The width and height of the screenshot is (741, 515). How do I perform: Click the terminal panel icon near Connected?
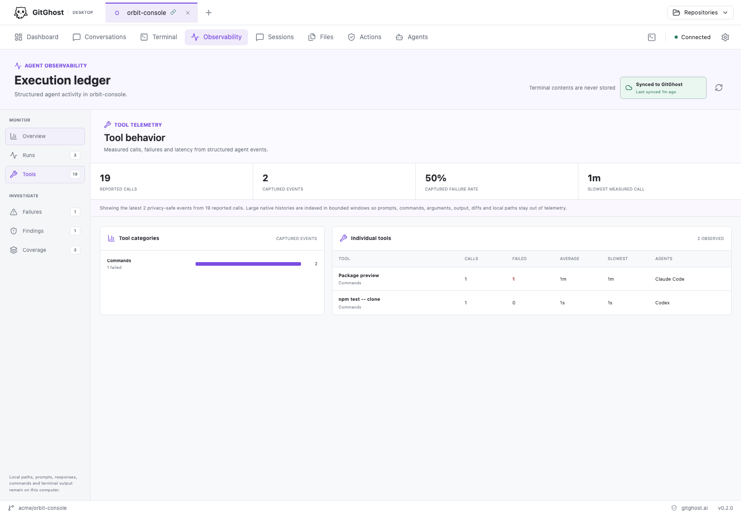click(651, 37)
